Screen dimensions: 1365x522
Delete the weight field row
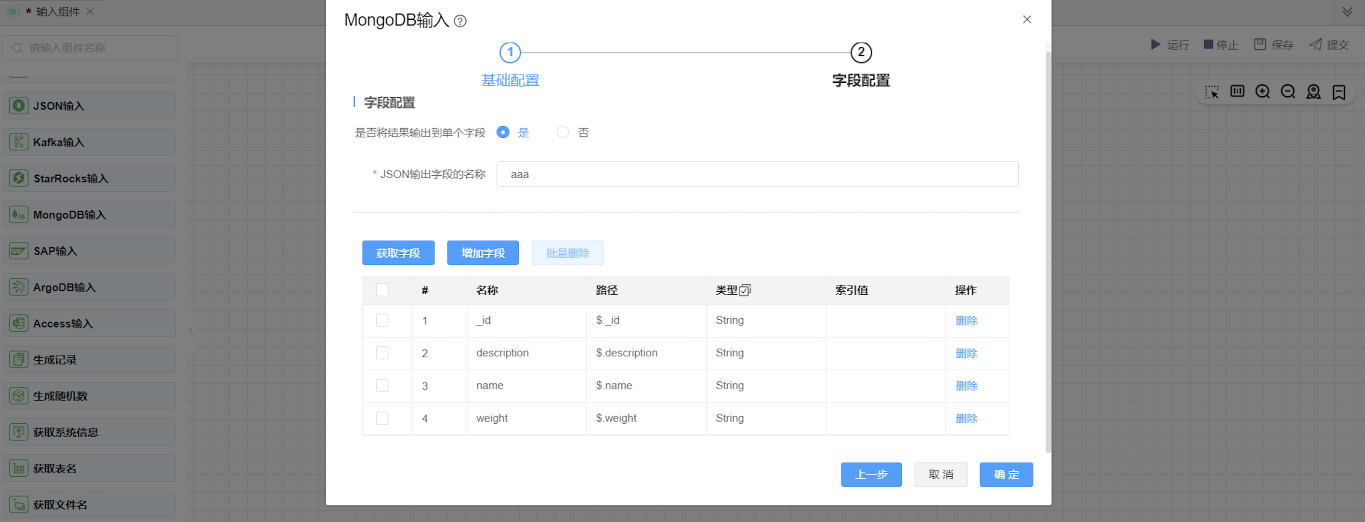(966, 418)
